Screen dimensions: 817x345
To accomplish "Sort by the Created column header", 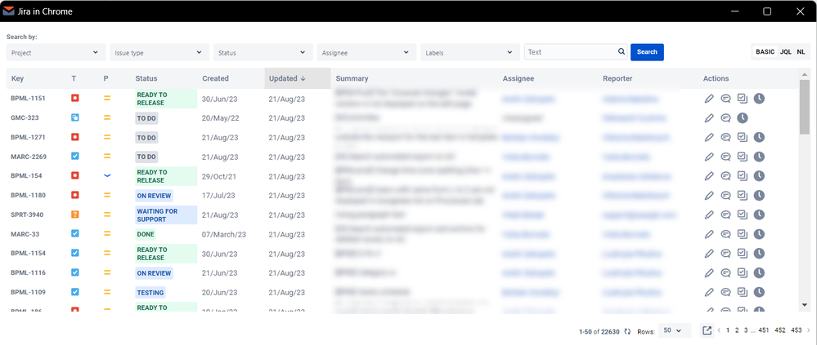I will click(215, 78).
